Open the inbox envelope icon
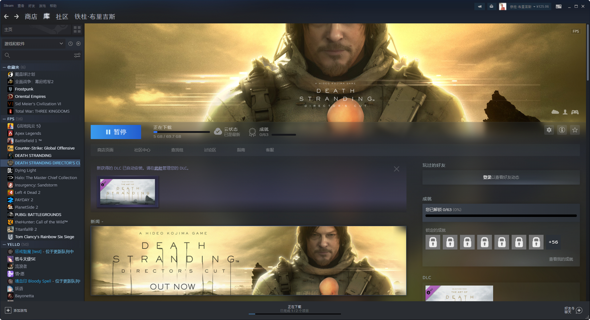This screenshot has width=590, height=320. click(492, 6)
